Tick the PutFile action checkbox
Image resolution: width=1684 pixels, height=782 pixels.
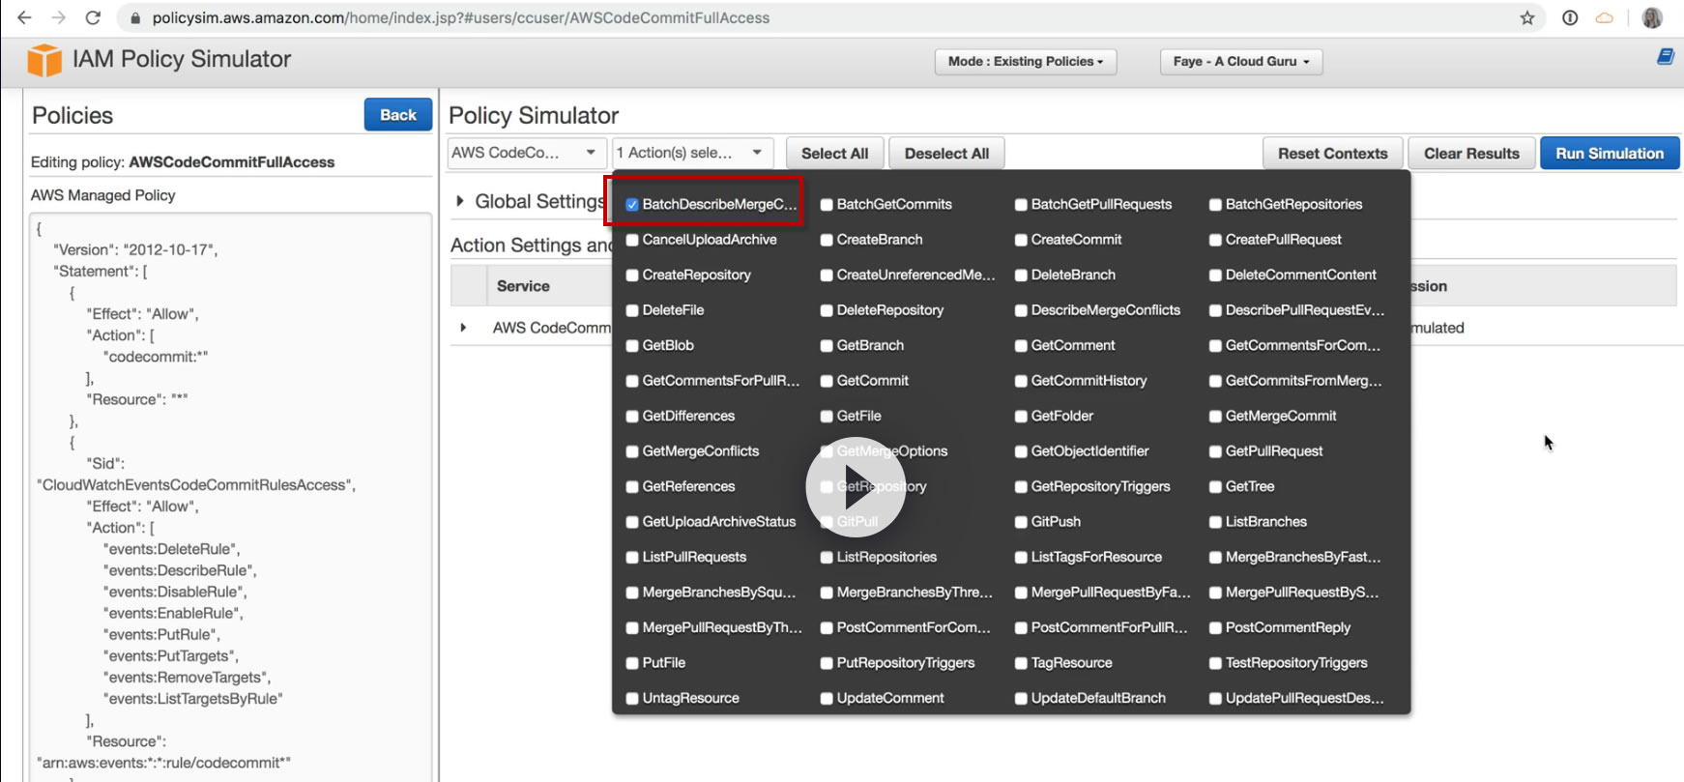(632, 663)
